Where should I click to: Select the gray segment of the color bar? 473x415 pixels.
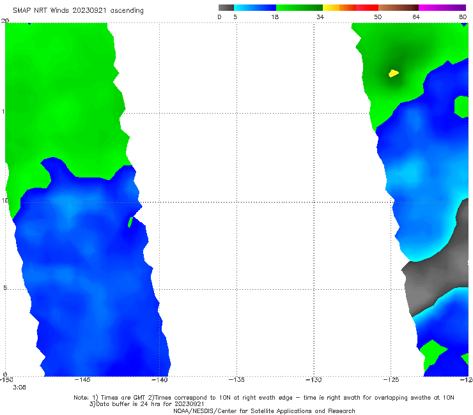[226, 8]
